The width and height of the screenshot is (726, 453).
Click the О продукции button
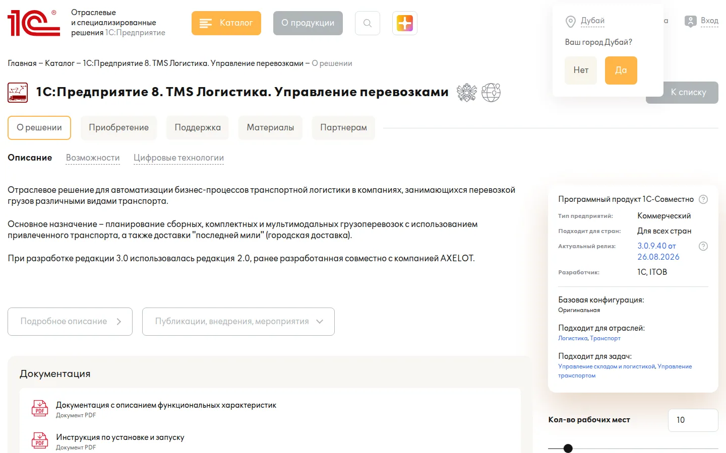pyautogui.click(x=308, y=23)
